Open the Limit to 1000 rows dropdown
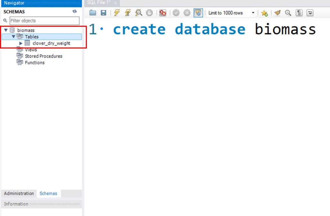Viewport: 330px width, 216px height. (253, 13)
